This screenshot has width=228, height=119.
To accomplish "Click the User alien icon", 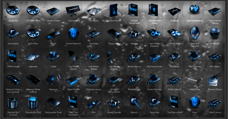I will coord(194,102).
